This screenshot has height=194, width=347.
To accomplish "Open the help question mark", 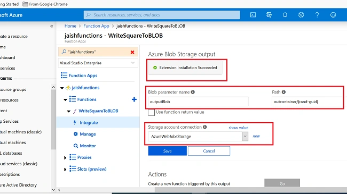I will point(317,15).
